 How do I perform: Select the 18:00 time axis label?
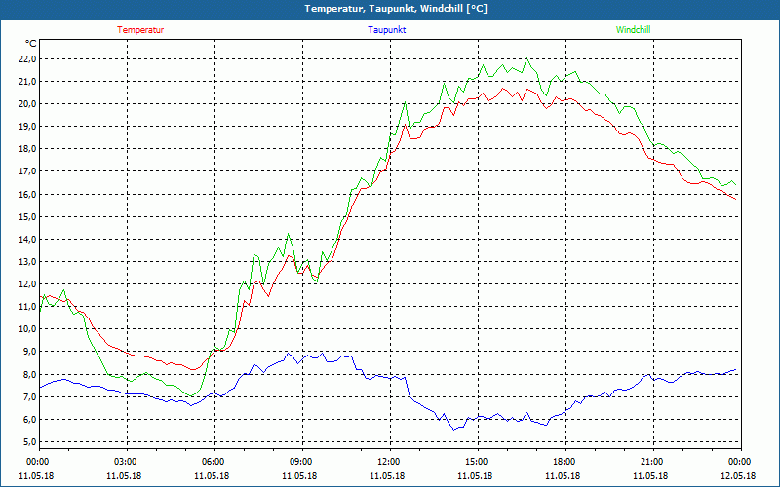(x=565, y=462)
